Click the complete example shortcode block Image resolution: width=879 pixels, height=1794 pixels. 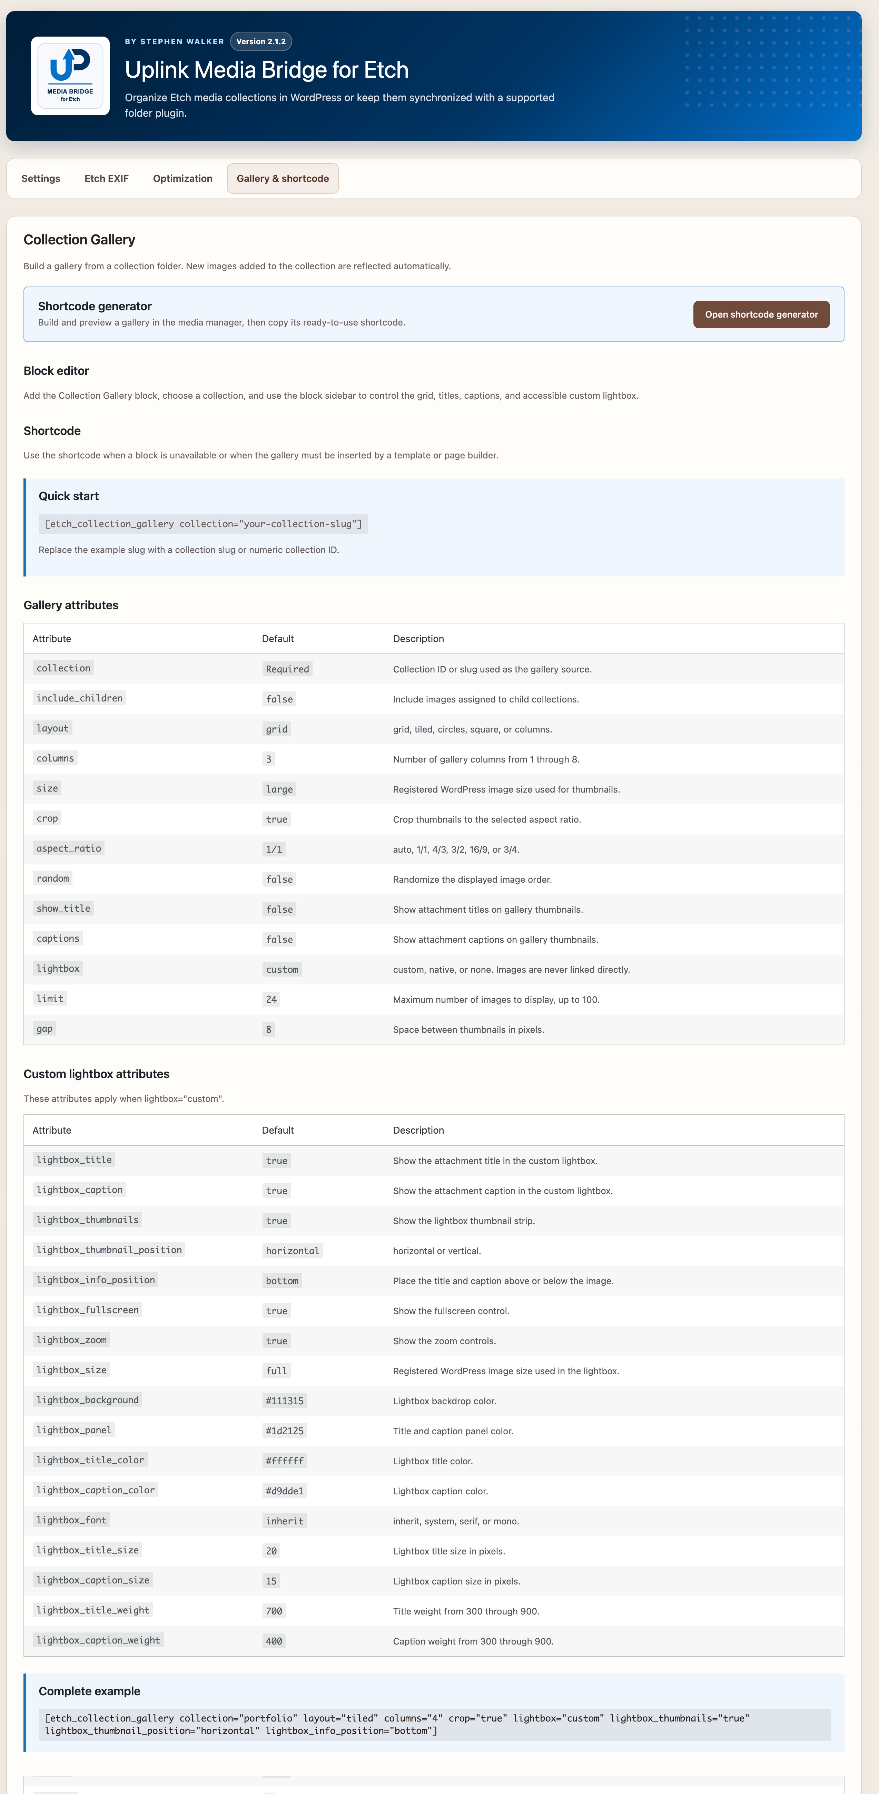pos(435,1724)
